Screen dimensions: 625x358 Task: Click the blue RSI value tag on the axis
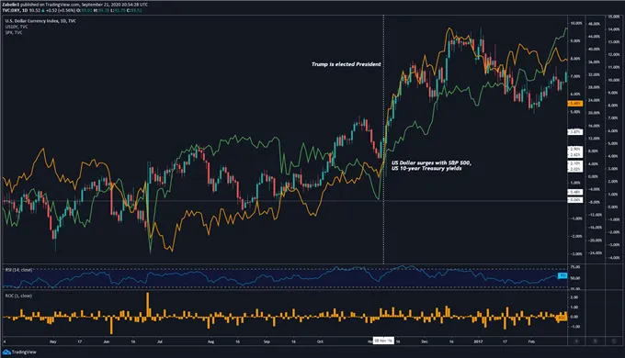coord(562,275)
